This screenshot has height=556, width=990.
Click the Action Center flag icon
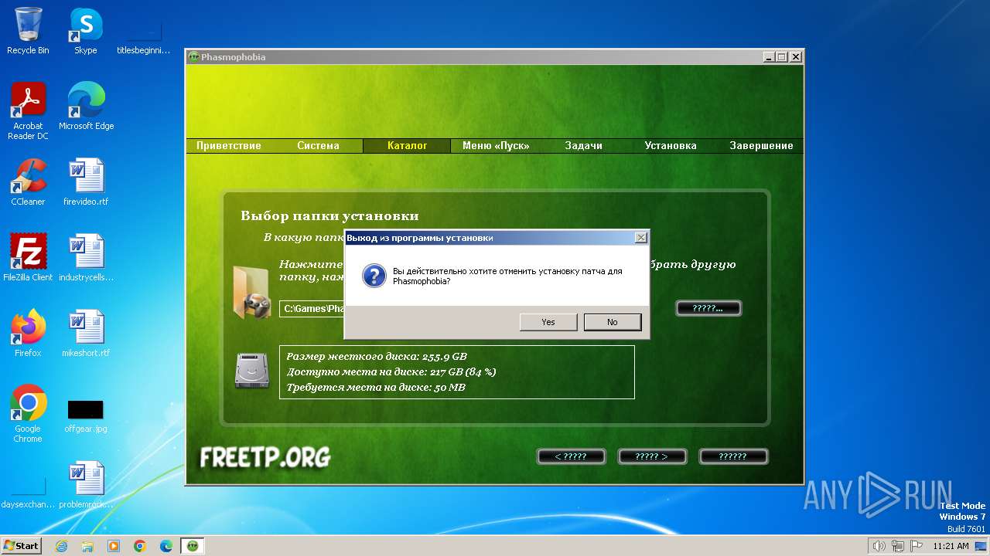[917, 546]
